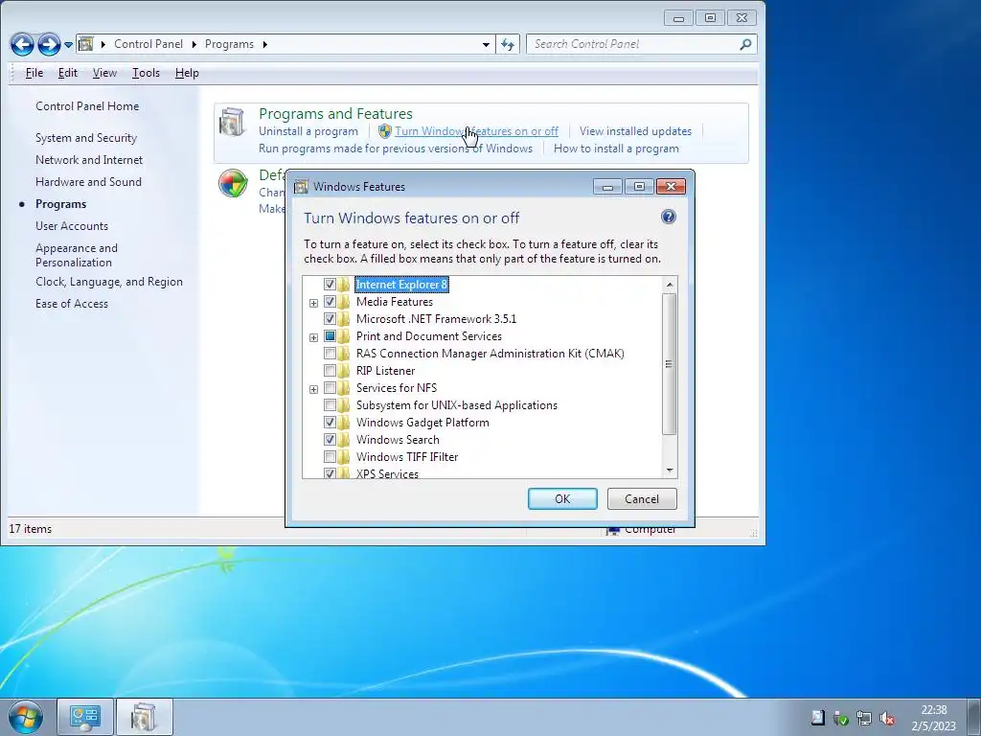Toggle Print and Document Services checkbox
The image size is (981, 736).
[330, 336]
